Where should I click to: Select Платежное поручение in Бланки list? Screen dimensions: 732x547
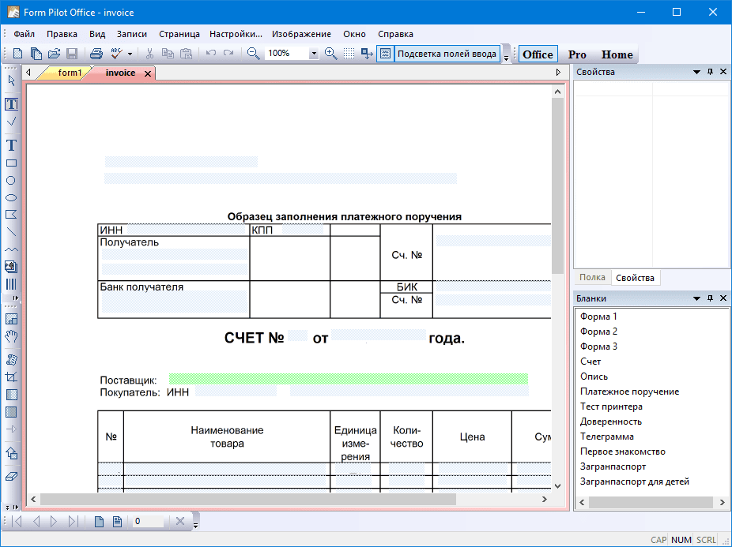coord(629,392)
